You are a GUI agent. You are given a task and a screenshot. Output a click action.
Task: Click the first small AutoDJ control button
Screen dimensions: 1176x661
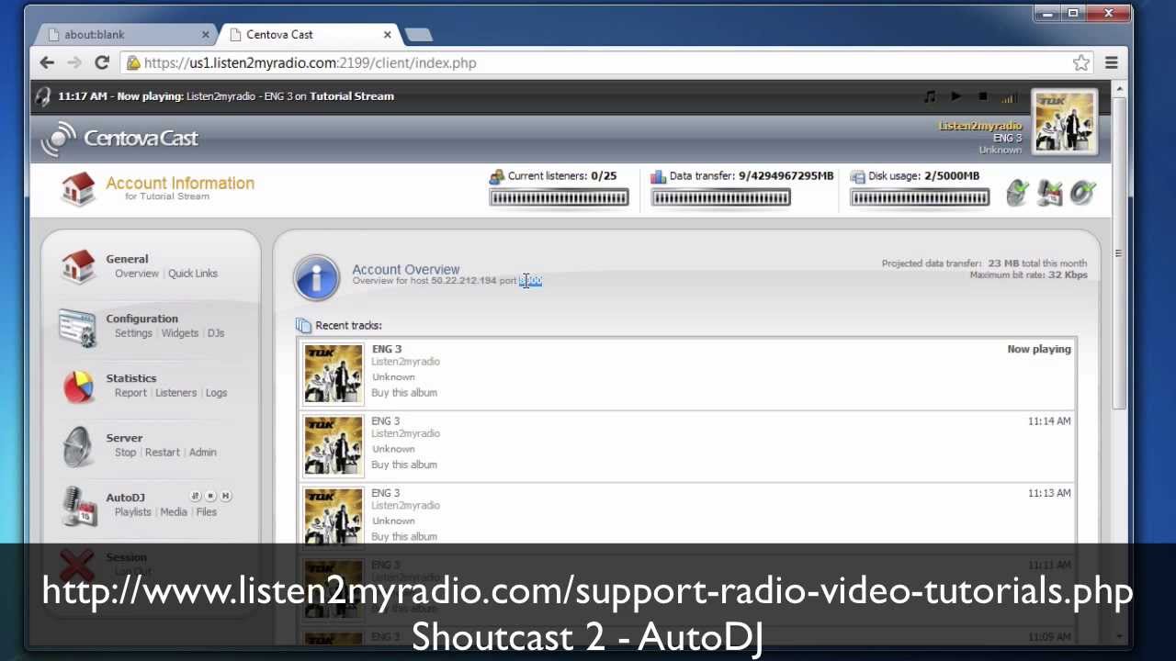[195, 496]
